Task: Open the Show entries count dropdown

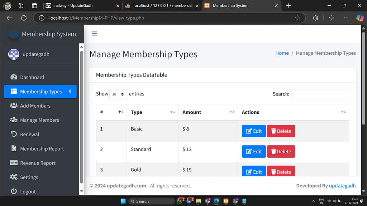Action: pos(118,94)
